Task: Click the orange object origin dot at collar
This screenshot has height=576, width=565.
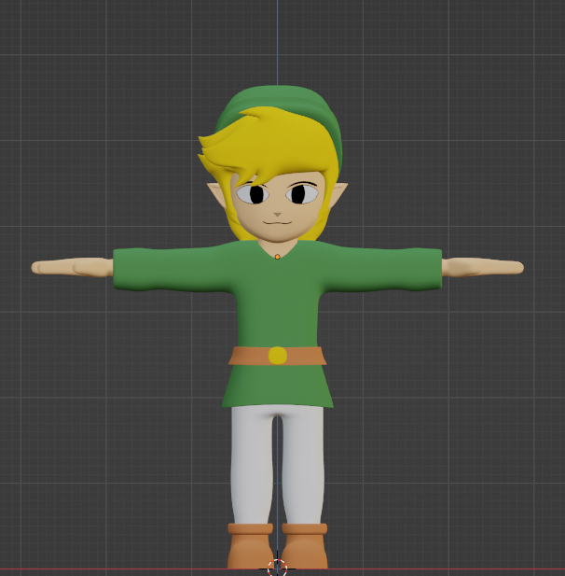Action: click(x=277, y=257)
